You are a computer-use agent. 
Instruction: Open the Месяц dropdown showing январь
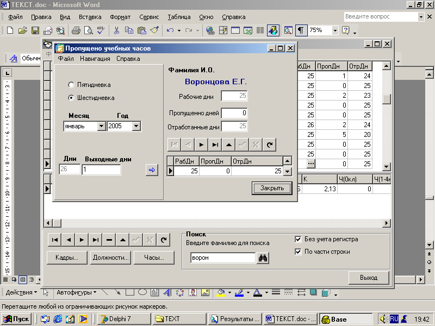[101, 126]
